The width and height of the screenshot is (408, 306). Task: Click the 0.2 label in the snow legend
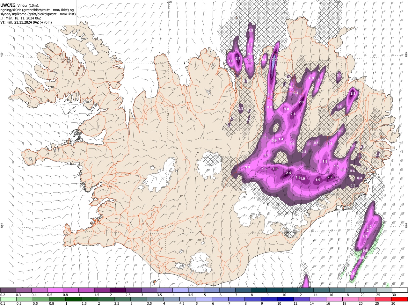3,295
